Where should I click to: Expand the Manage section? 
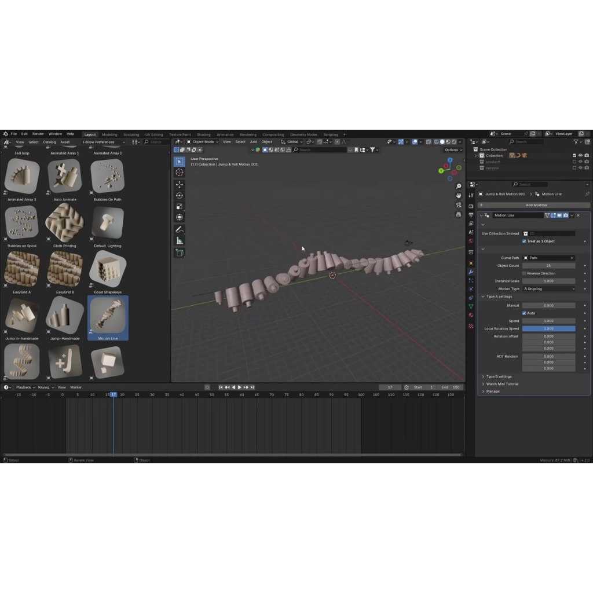(492, 391)
